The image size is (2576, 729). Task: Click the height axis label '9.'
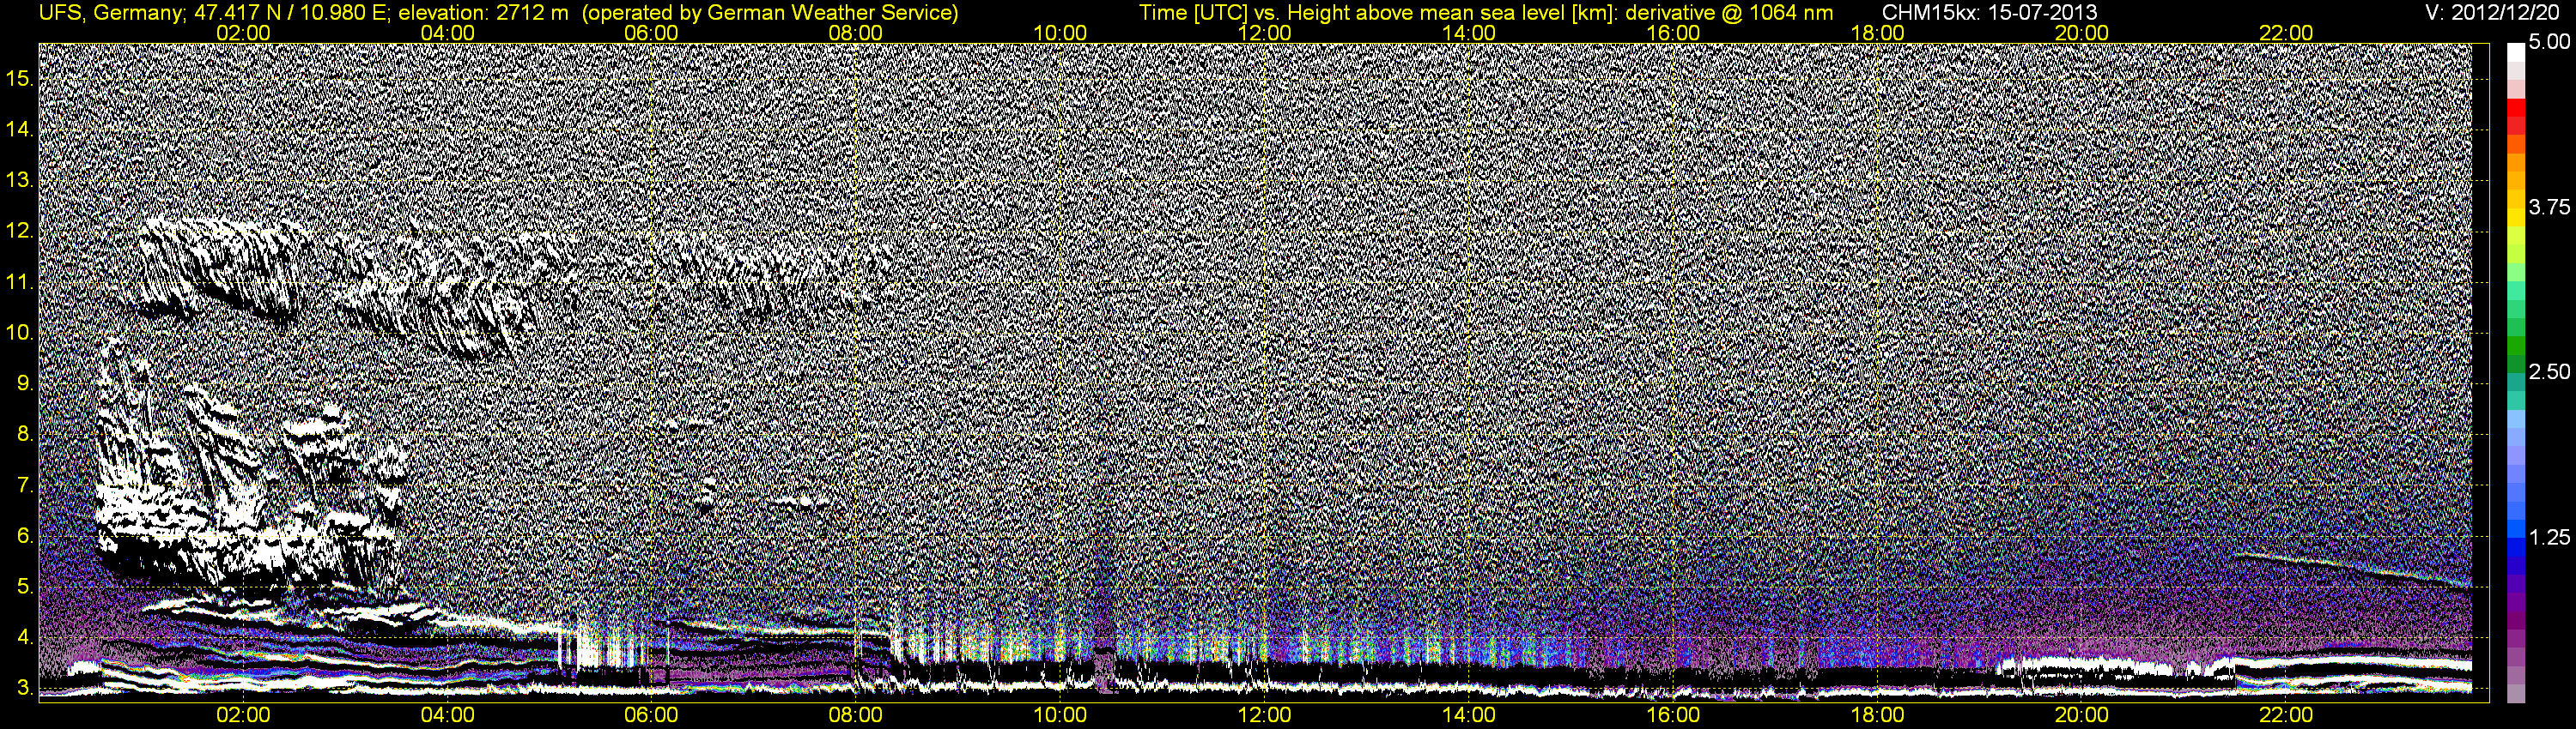(x=25, y=383)
